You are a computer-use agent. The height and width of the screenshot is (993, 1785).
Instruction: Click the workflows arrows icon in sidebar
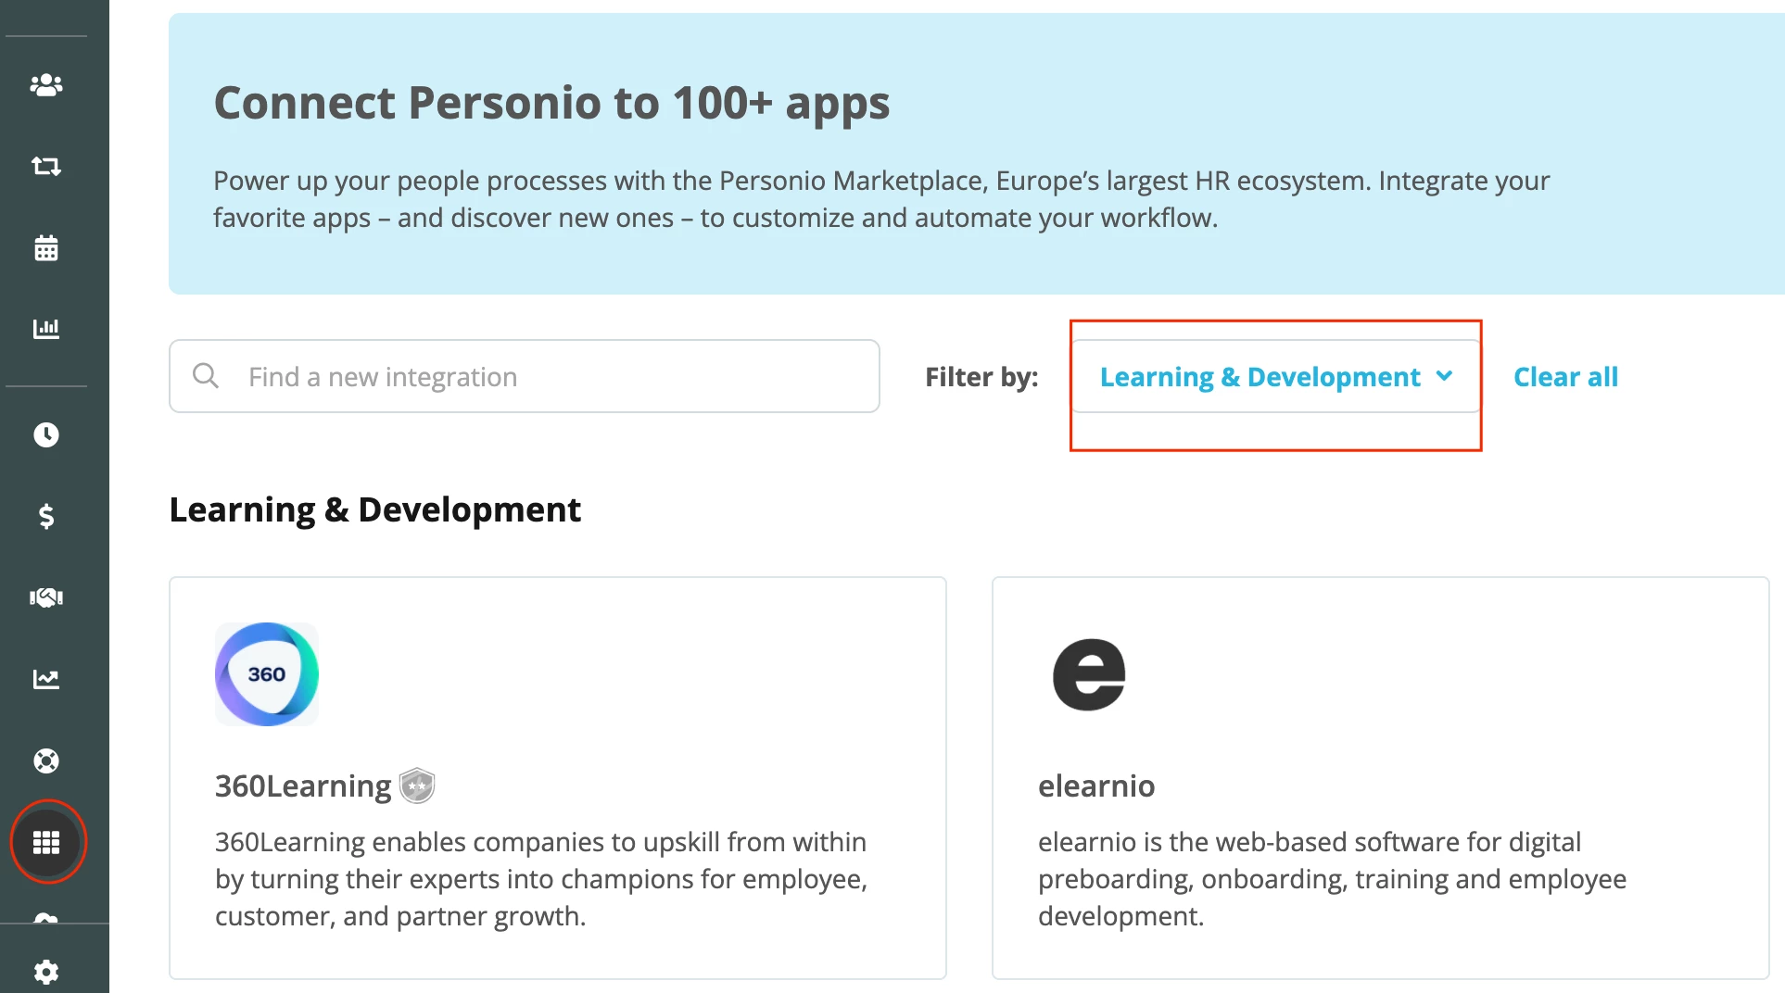(46, 167)
